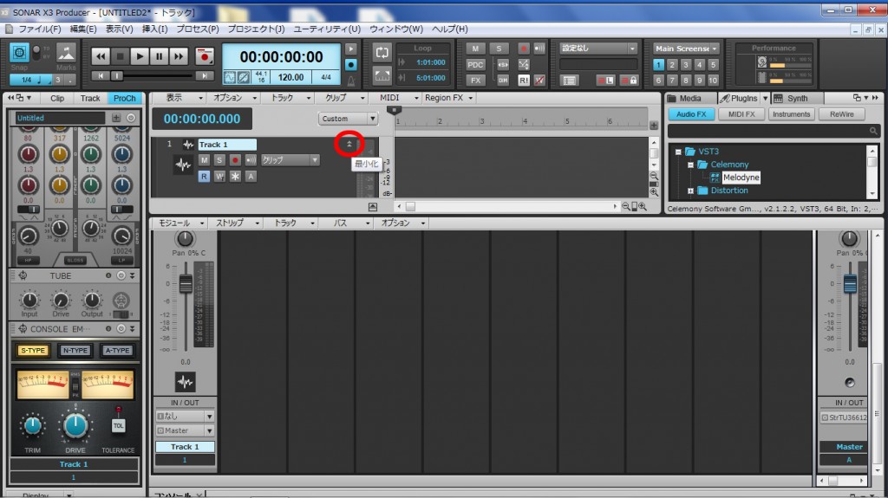
Task: Solo Track 1 with the S button
Action: coord(219,160)
